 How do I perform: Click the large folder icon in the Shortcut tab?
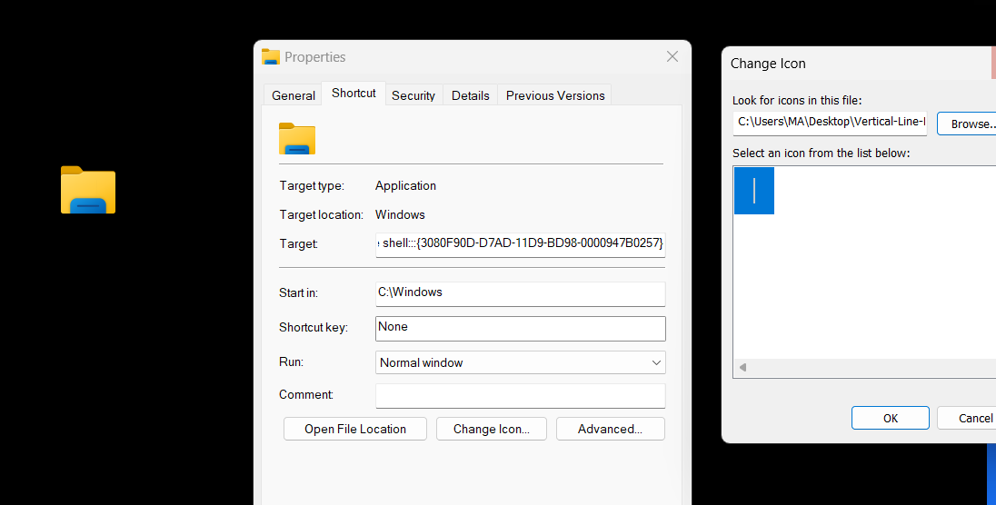[x=296, y=138]
